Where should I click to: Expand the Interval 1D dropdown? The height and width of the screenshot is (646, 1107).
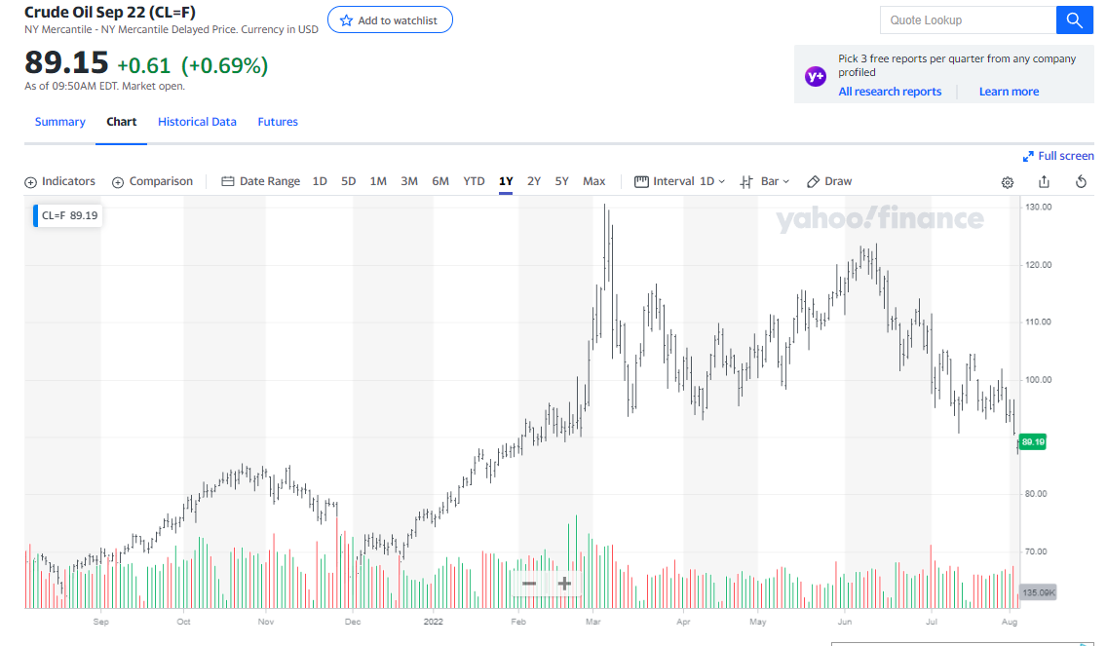[680, 181]
